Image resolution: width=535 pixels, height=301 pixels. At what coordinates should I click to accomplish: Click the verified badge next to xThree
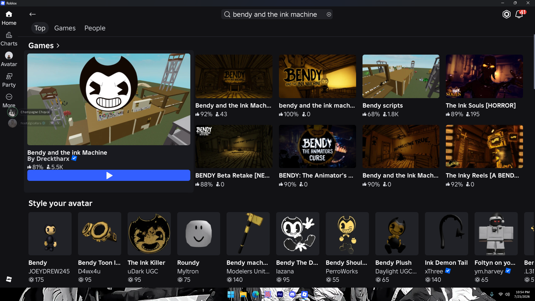click(448, 271)
